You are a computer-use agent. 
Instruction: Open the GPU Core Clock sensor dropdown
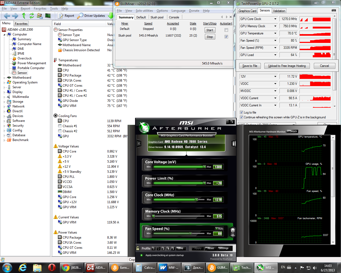pos(275,19)
